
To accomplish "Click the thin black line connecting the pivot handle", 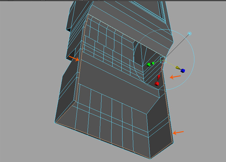I will click(x=177, y=46).
